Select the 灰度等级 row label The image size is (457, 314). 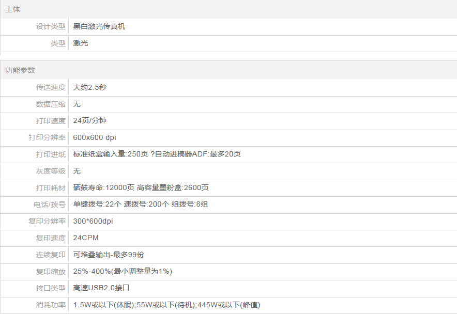(51, 171)
